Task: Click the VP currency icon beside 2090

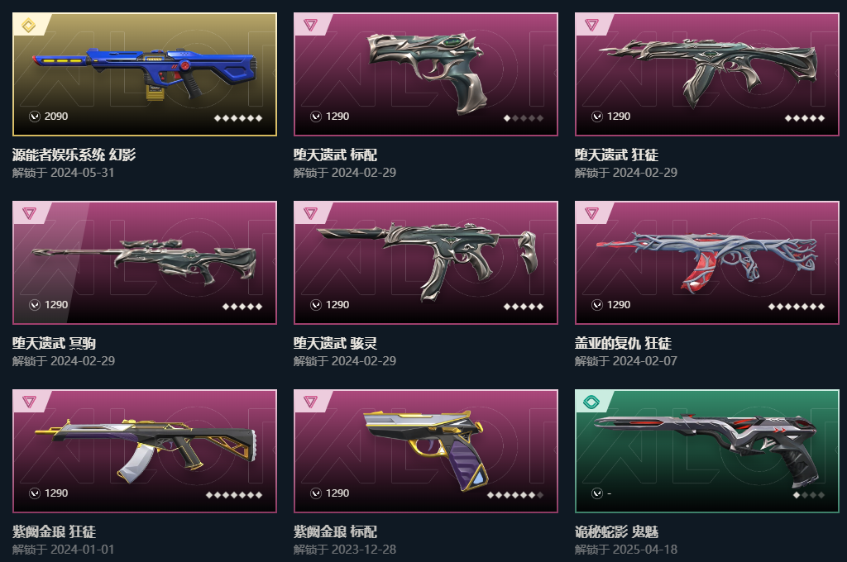Action: (x=35, y=116)
